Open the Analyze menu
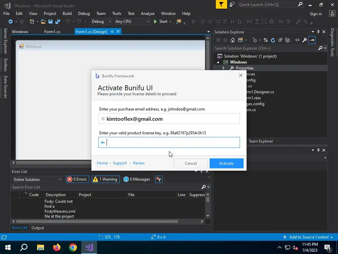The image size is (338, 254). point(148,13)
